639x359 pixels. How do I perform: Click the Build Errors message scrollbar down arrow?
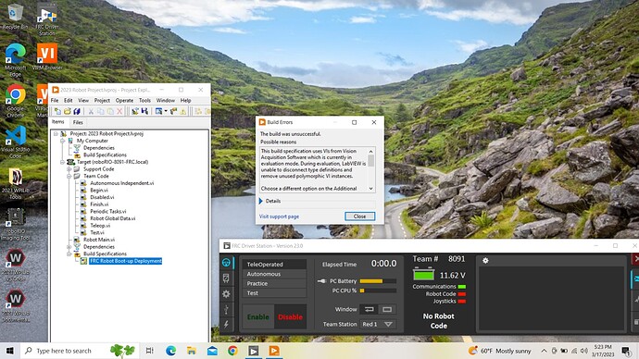pos(370,189)
